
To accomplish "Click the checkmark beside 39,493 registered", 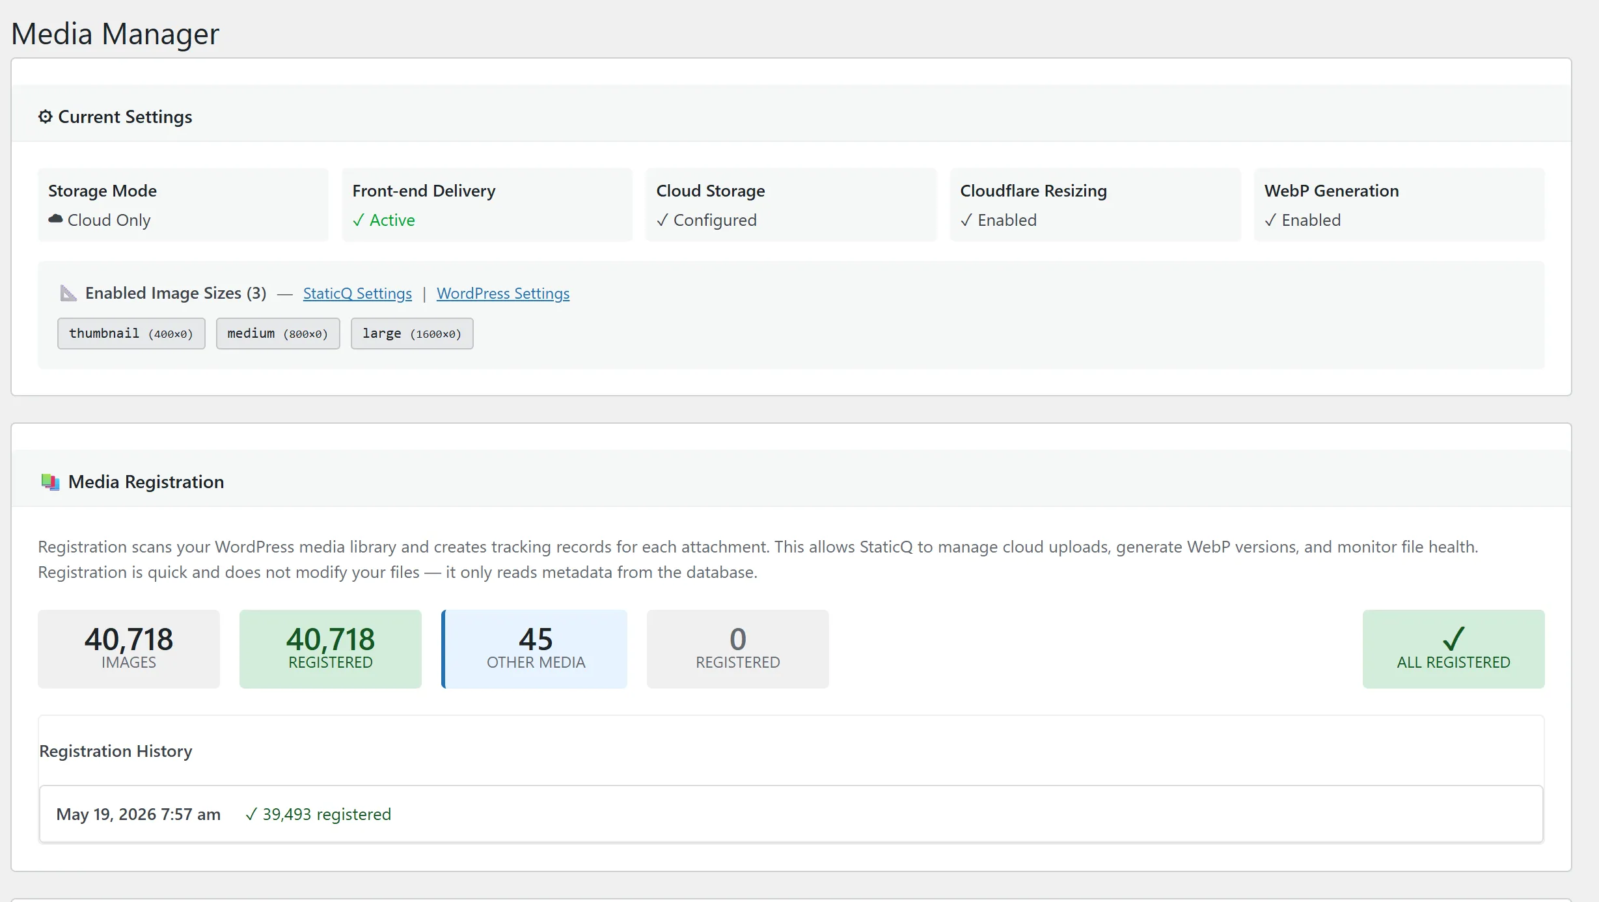I will [x=251, y=814].
